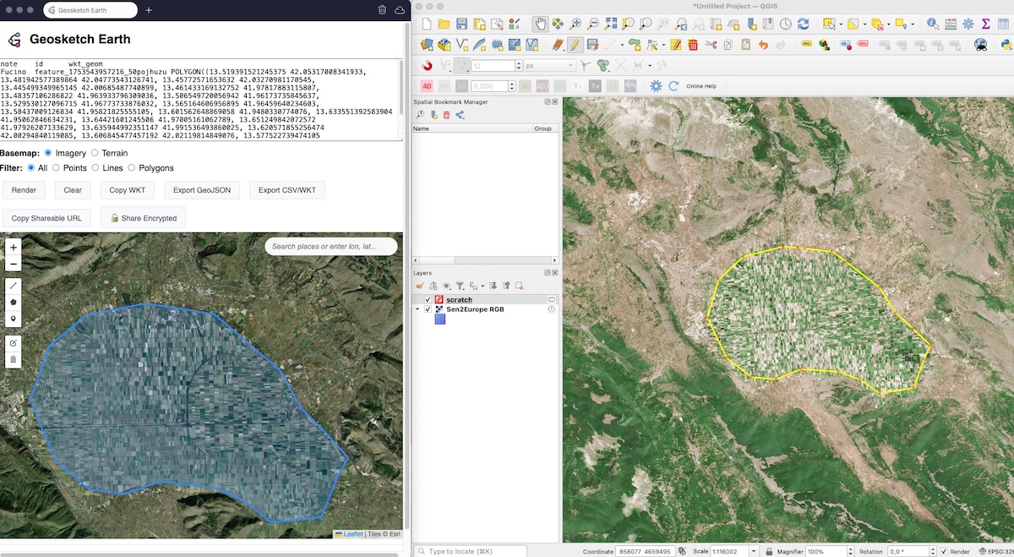Open the filter legend by expression dropdown
The height and width of the screenshot is (557, 1014).
(x=482, y=286)
